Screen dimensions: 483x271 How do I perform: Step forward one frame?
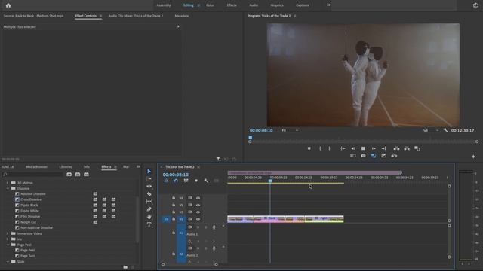pyautogui.click(x=374, y=148)
